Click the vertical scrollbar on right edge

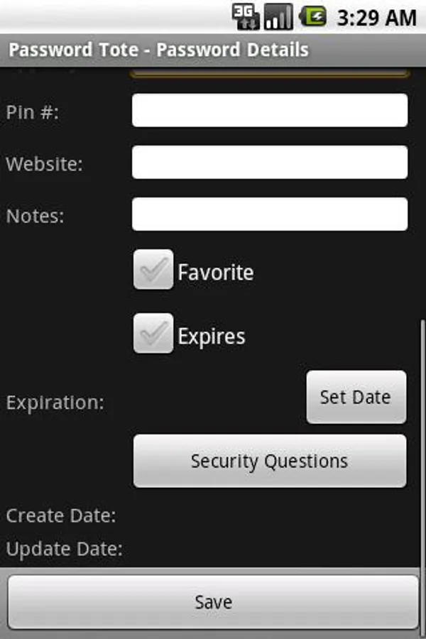click(x=422, y=440)
